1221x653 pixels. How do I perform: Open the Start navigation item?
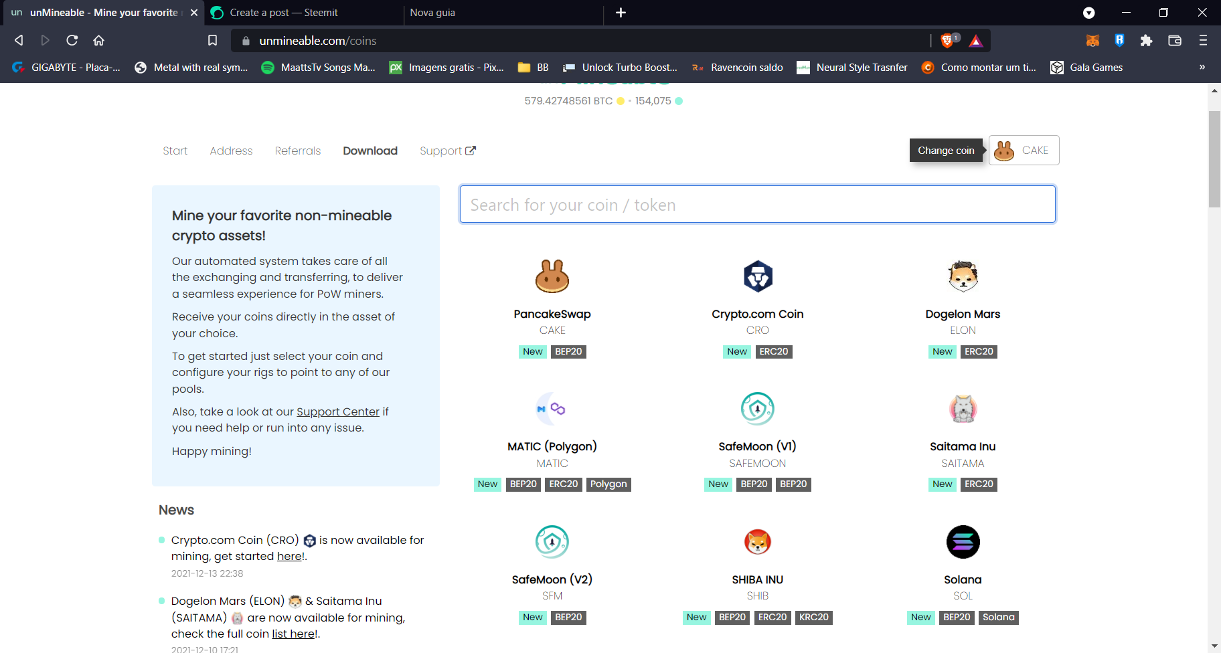coord(175,151)
